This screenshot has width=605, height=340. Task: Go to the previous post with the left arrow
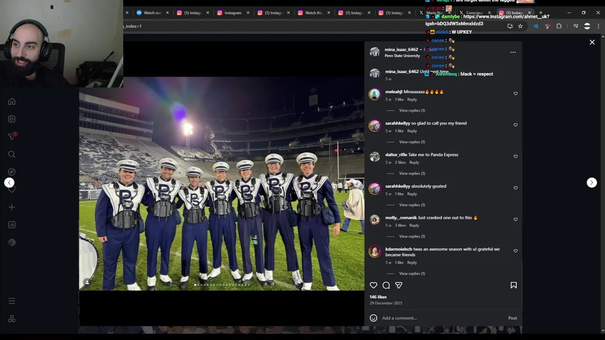[x=9, y=183]
